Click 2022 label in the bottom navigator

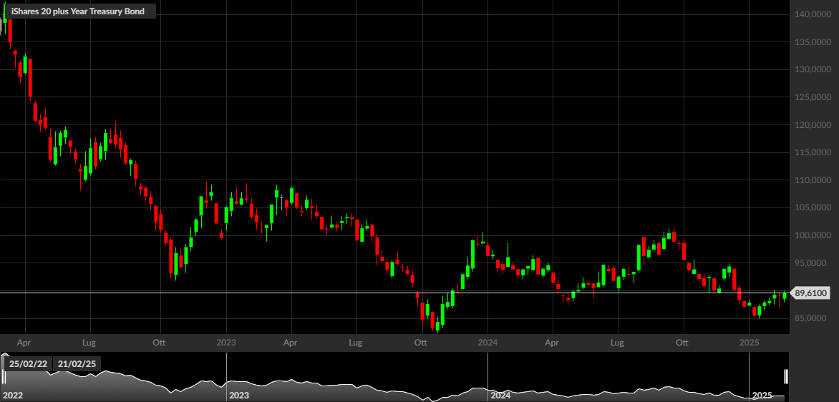14,395
